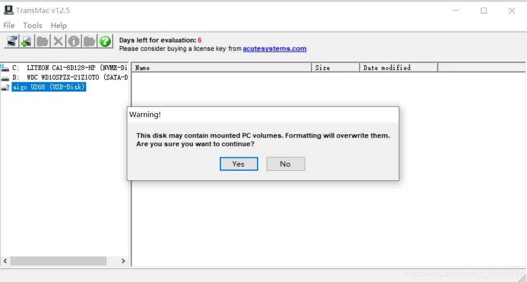Click the first grayed folder icon in toolbar

[x=42, y=41]
